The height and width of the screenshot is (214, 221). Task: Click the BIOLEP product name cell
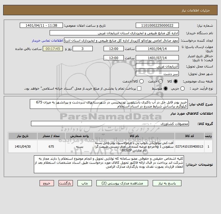point(134,146)
